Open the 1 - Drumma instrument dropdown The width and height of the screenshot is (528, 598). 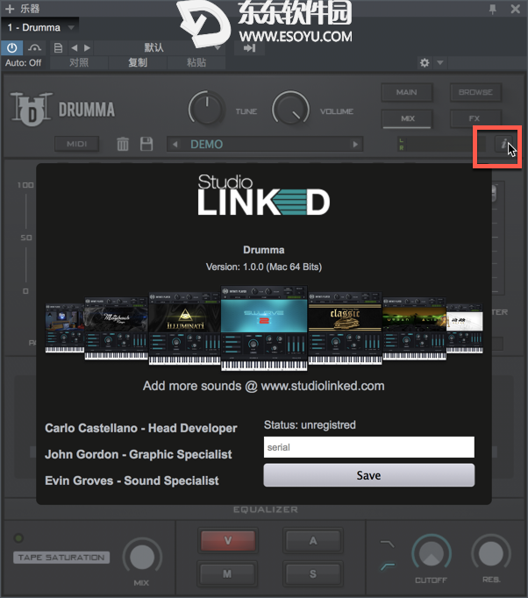[x=40, y=27]
